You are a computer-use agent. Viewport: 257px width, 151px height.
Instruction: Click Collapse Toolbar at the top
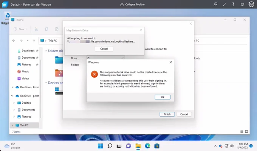tap(132, 5)
